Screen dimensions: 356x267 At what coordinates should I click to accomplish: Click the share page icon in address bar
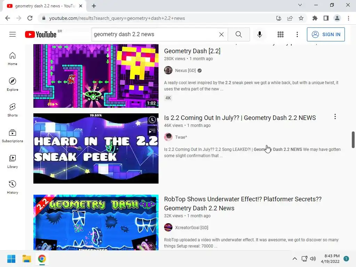coord(290,18)
